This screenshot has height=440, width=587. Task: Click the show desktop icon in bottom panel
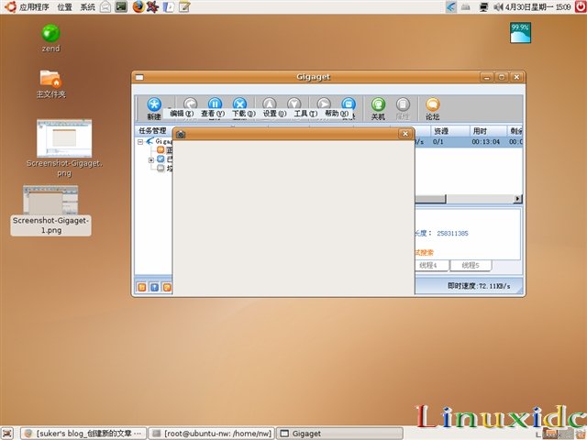pos(7,434)
